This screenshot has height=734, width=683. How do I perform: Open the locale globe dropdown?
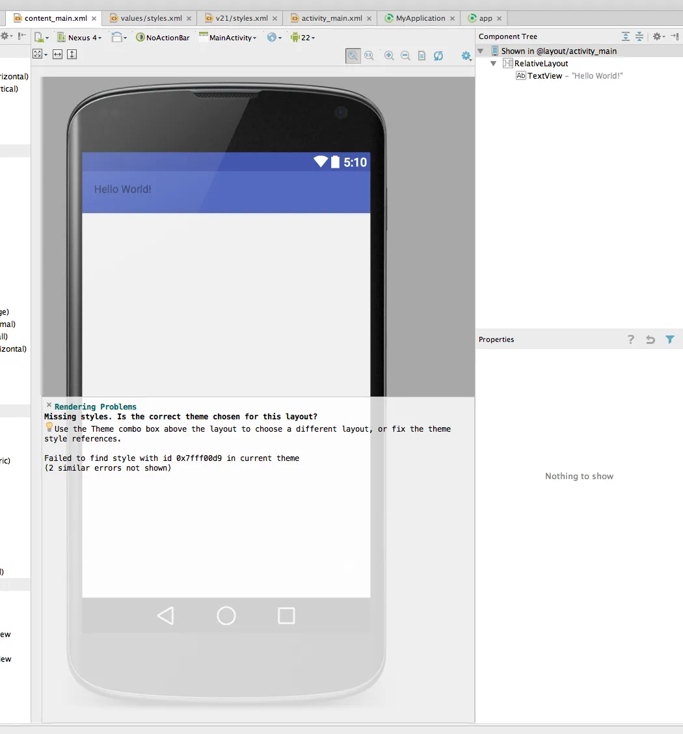(x=275, y=38)
